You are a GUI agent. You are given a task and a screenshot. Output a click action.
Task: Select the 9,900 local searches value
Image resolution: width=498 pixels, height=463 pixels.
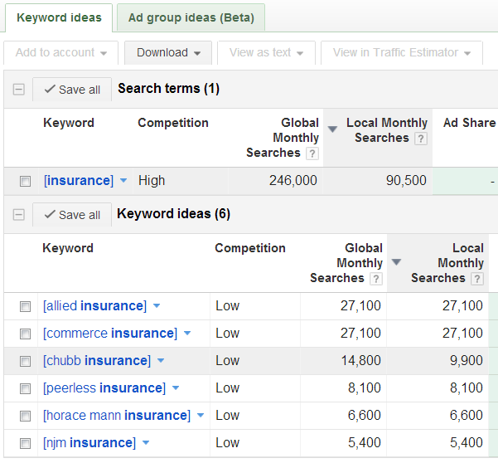pos(467,361)
